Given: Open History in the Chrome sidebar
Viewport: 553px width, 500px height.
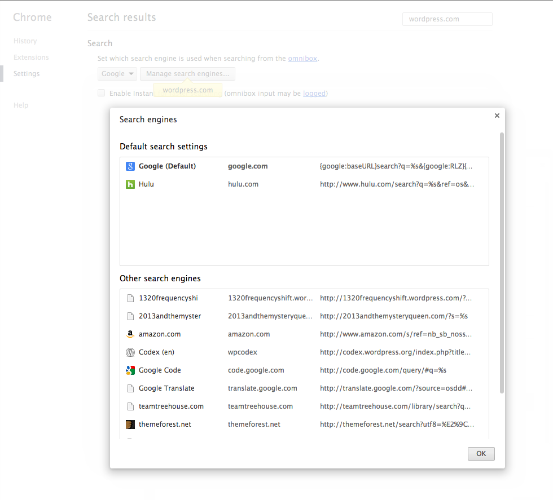Looking at the screenshot, I should pos(25,41).
